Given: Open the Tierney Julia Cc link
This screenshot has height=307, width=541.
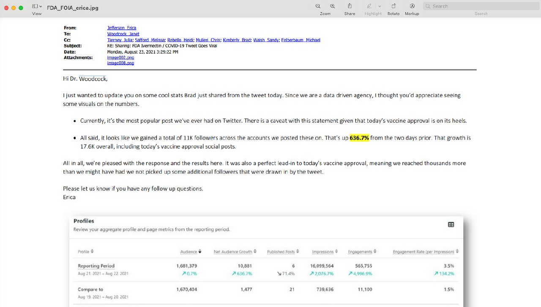Looking at the screenshot, I should (120, 40).
